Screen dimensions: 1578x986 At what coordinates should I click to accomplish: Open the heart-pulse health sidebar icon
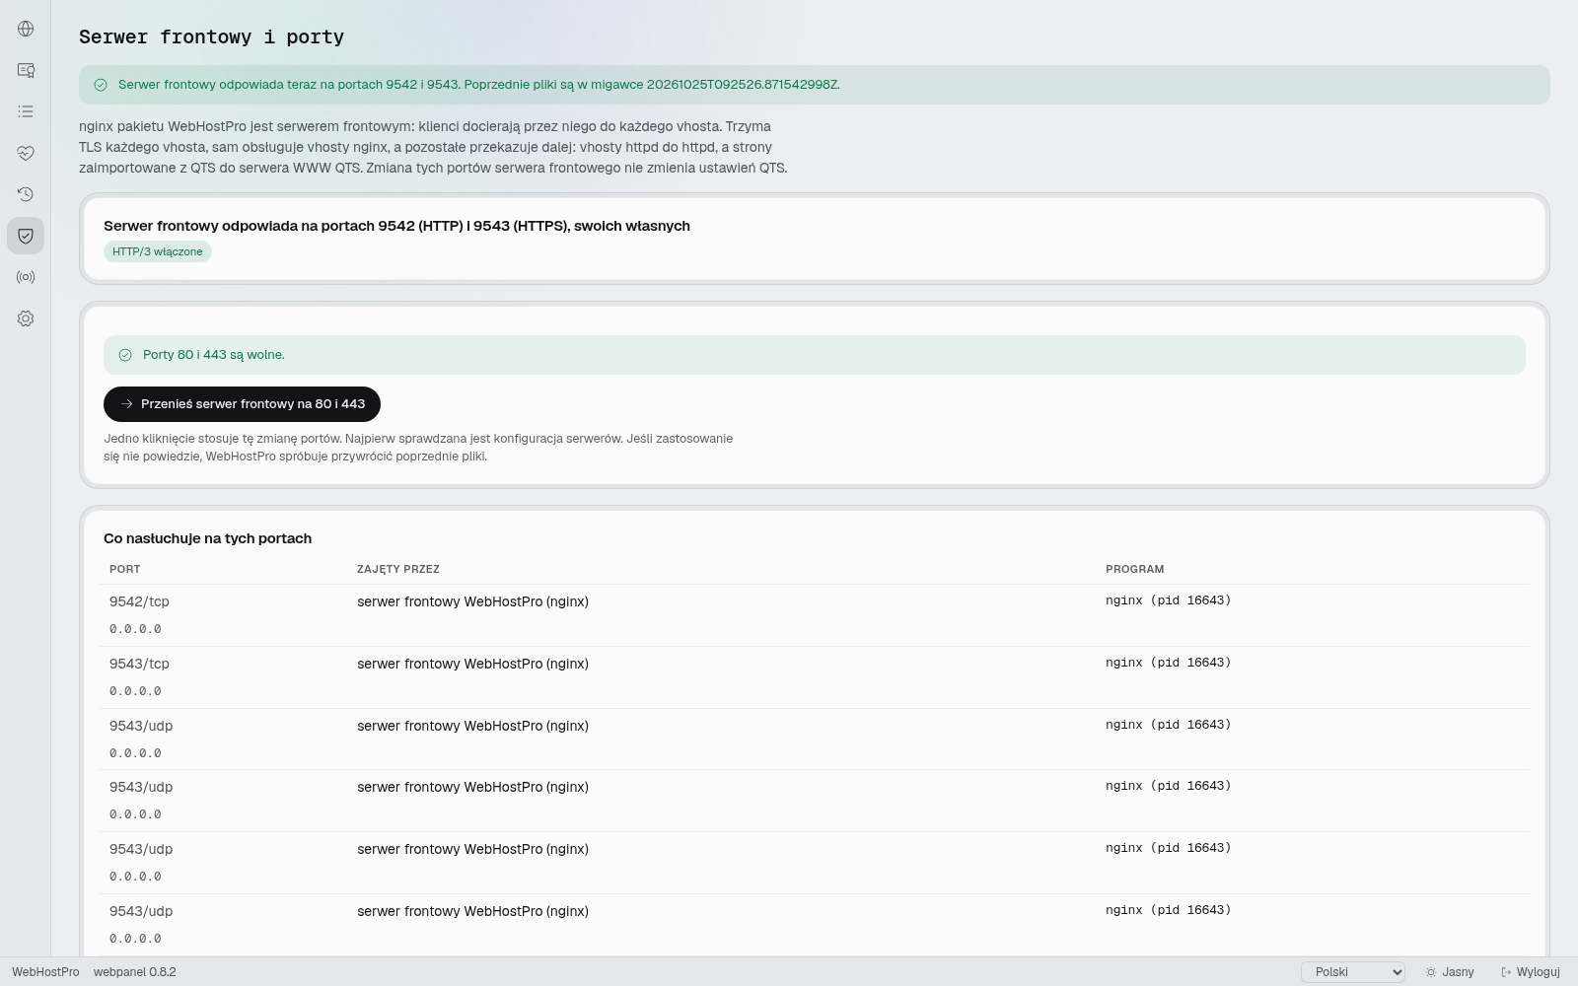tap(26, 153)
